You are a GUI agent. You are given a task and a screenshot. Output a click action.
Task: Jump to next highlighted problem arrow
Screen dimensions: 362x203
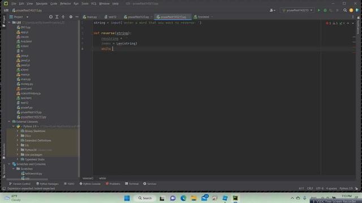click(353, 23)
